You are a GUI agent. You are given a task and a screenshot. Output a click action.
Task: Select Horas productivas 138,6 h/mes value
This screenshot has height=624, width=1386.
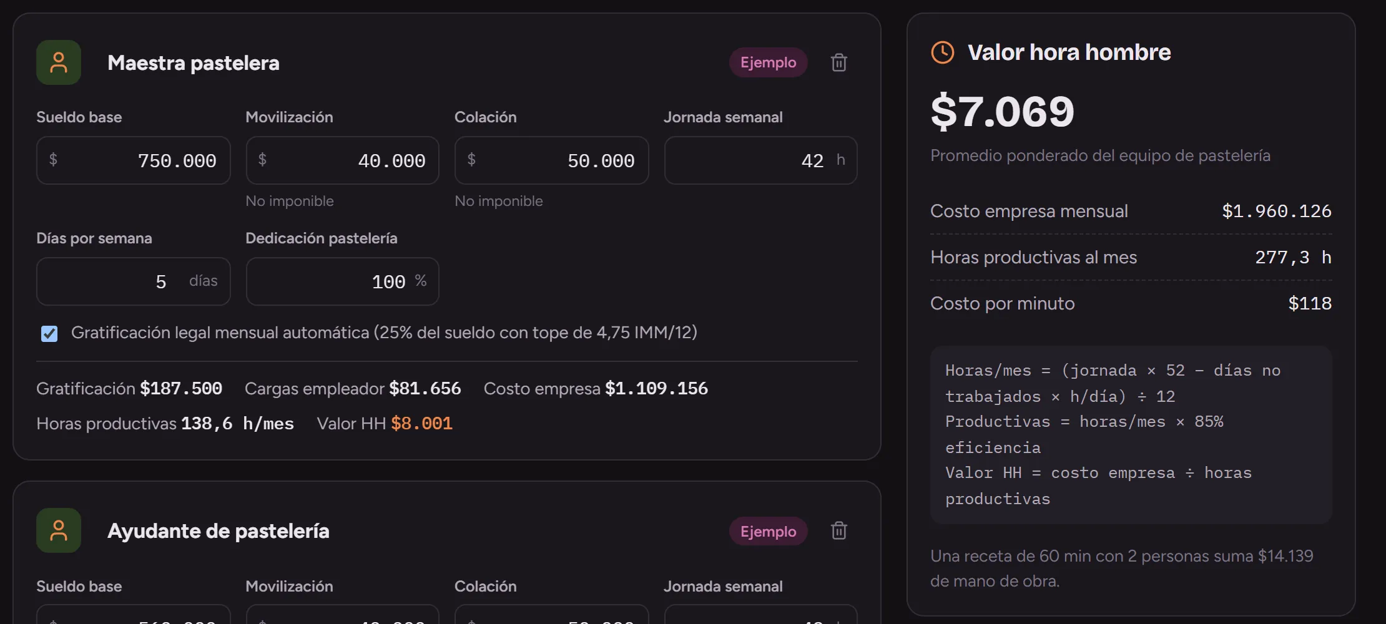[237, 424]
